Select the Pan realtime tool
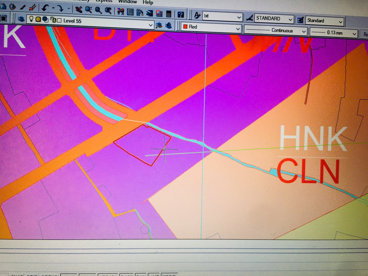Viewport: 368px width, 276px height. coord(78,9)
